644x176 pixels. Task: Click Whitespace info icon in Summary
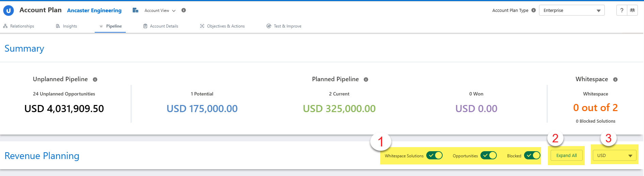(x=615, y=80)
